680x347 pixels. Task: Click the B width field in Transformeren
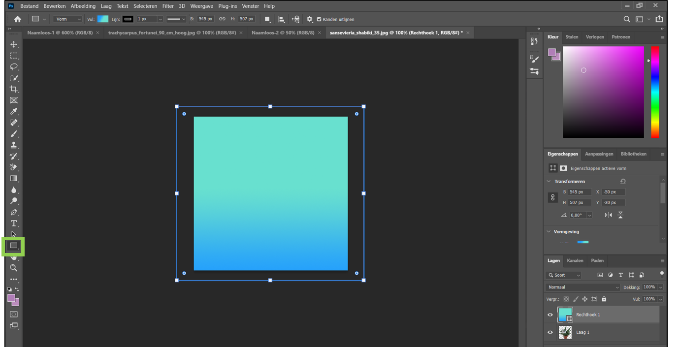coord(579,192)
